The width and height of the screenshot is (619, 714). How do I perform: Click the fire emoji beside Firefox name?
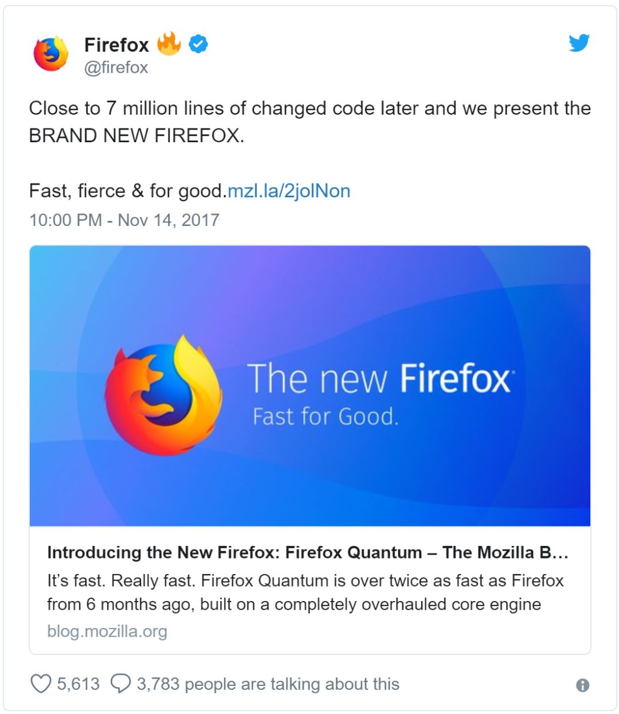pyautogui.click(x=169, y=43)
